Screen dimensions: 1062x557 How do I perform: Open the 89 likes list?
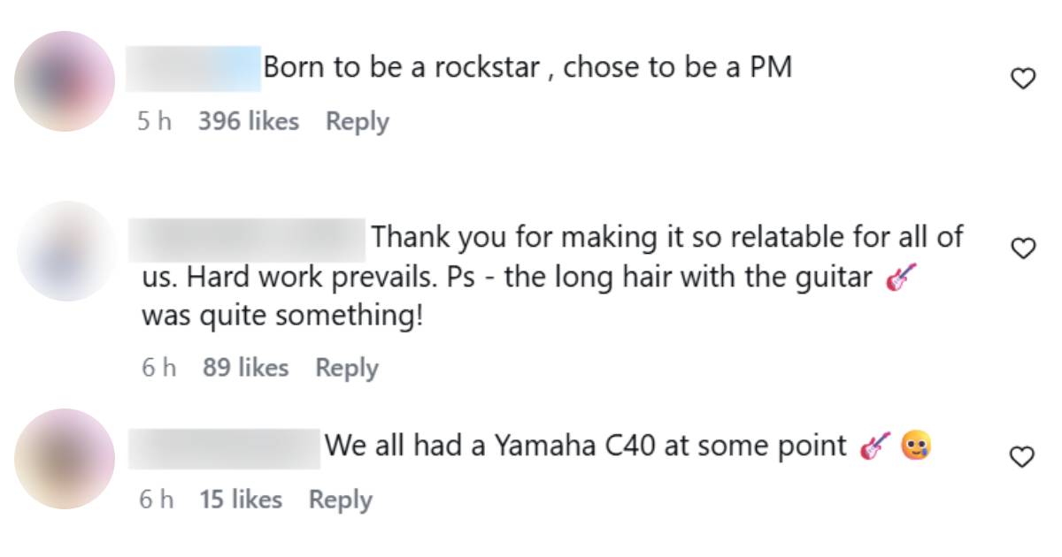pyautogui.click(x=245, y=368)
